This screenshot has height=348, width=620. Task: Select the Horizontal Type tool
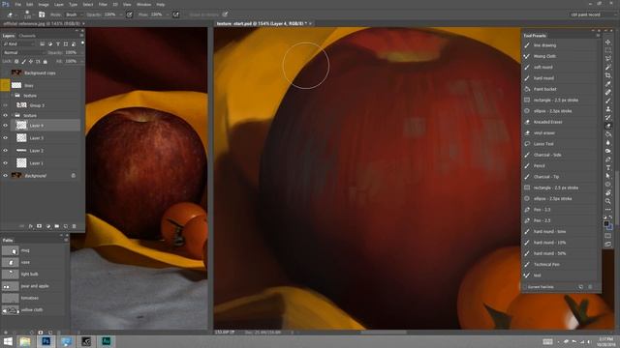[x=608, y=167]
